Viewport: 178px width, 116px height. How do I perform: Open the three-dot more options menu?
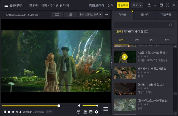pos(106,15)
